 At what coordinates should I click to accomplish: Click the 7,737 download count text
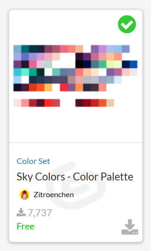point(40,213)
